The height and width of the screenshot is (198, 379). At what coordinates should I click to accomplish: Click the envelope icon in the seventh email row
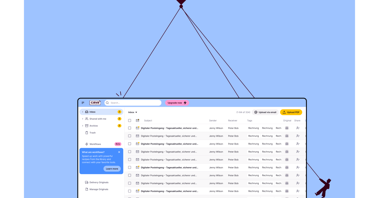pos(137,175)
